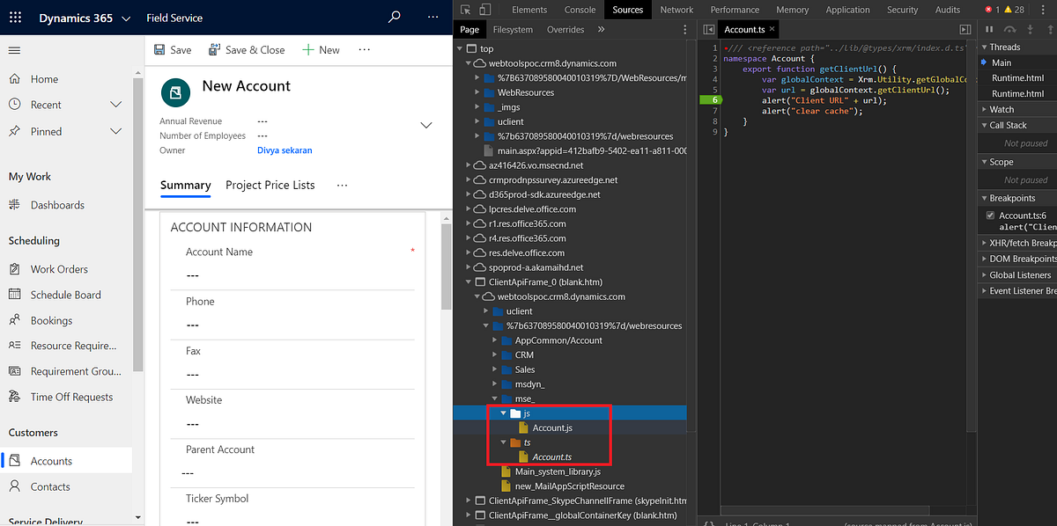
Task: Uncheck the Account.ts:6 breakpoint
Action: coord(990,215)
